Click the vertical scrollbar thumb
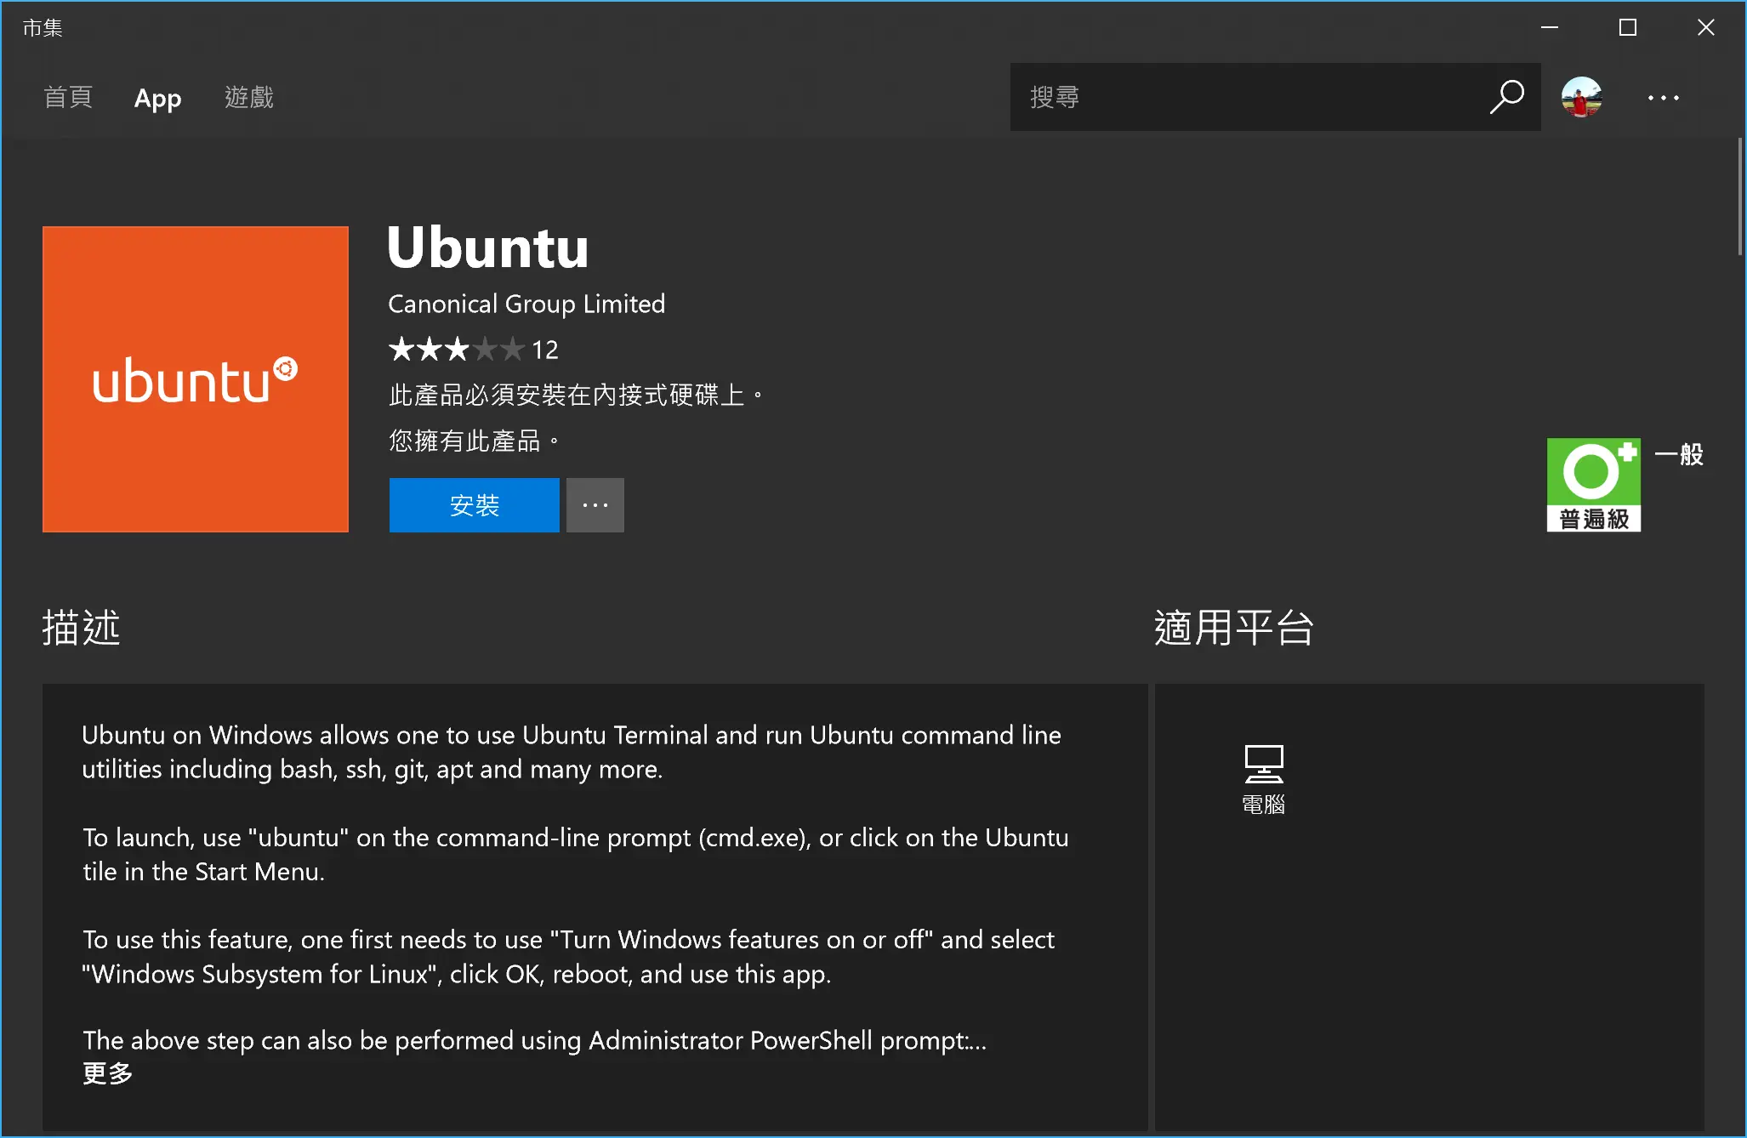 (1739, 197)
